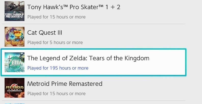Click Metroid Prime's 'Played for 15 hours' text
The width and height of the screenshot is (202, 104).
point(56,94)
